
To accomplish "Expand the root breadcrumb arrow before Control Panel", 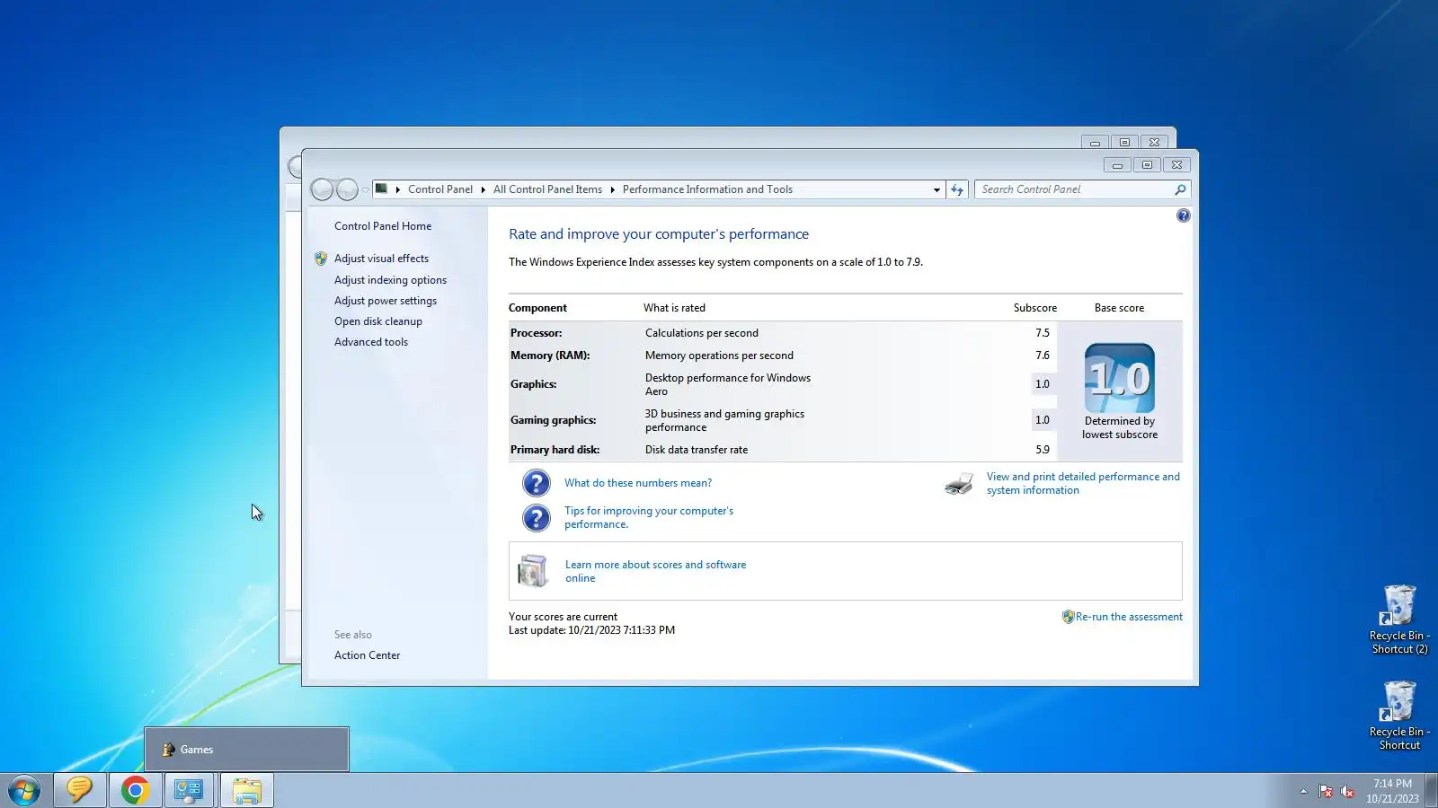I will (x=397, y=189).
